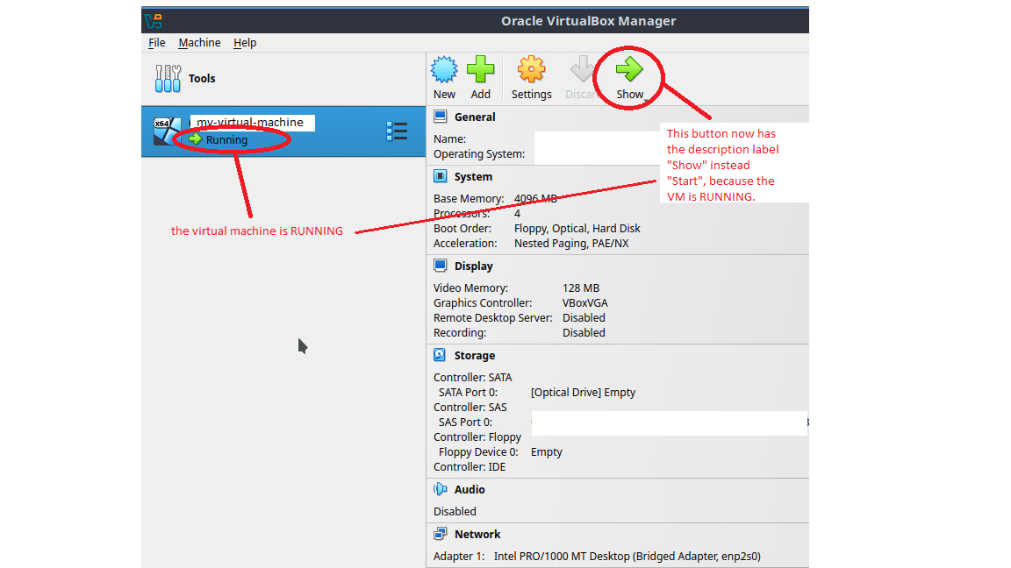This screenshot has height=568, width=1011.
Task: Click the Show green arrow button
Action: [629, 69]
